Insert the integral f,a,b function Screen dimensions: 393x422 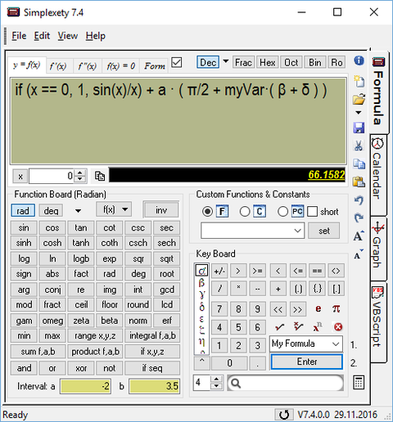coord(152,335)
